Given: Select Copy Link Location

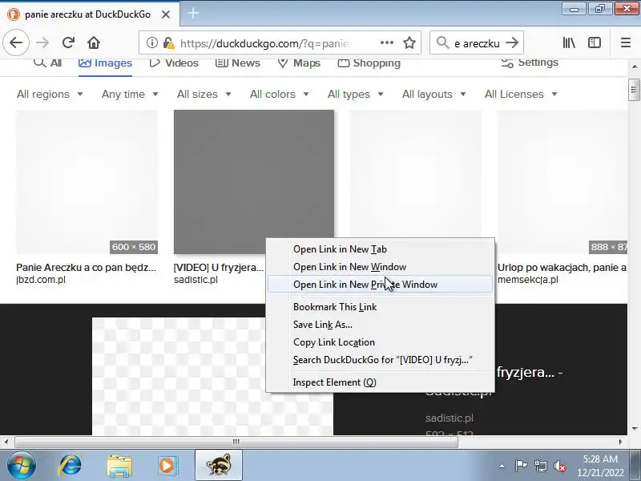Looking at the screenshot, I should coord(380,342).
